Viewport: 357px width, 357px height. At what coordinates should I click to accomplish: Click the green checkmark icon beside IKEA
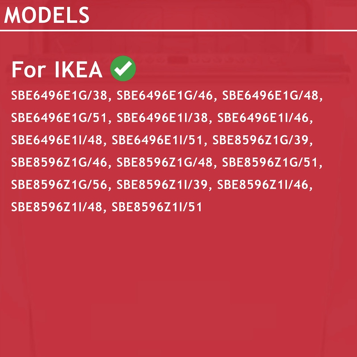(123, 68)
